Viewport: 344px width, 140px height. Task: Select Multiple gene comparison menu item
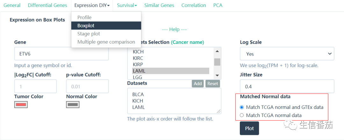(x=106, y=42)
